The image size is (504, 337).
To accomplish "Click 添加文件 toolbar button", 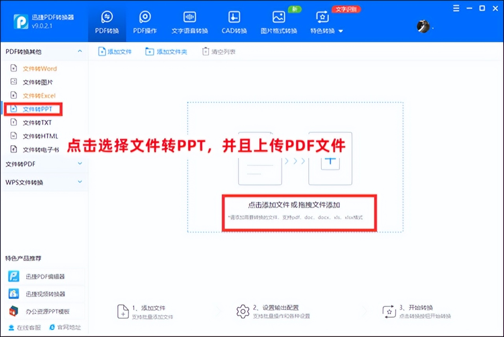I will coord(115,52).
